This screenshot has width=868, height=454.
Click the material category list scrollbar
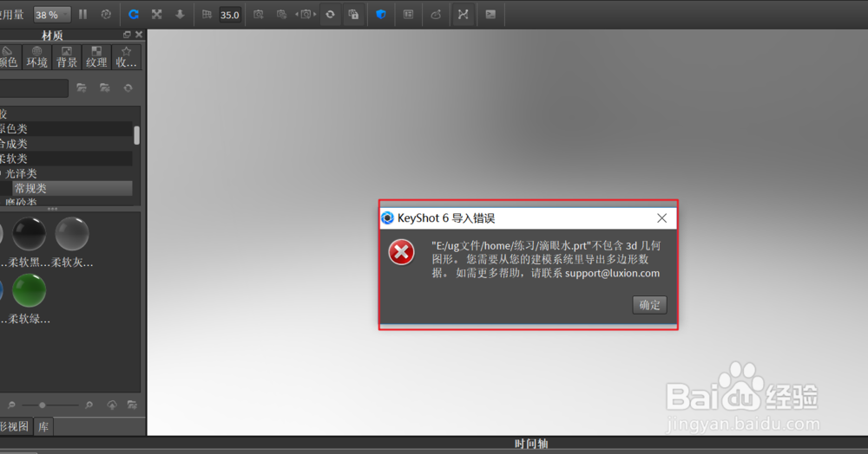pos(137,135)
